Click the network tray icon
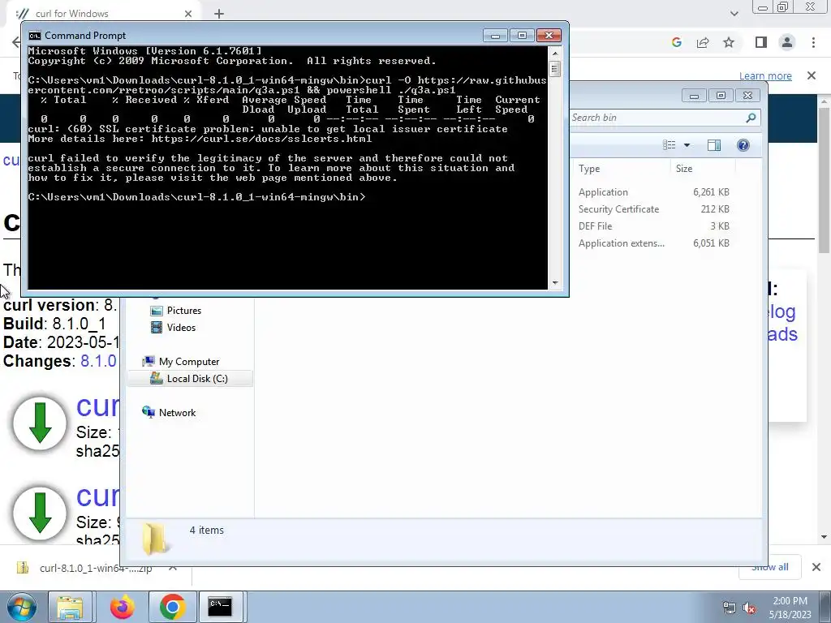The width and height of the screenshot is (831, 623). pyautogui.click(x=730, y=608)
